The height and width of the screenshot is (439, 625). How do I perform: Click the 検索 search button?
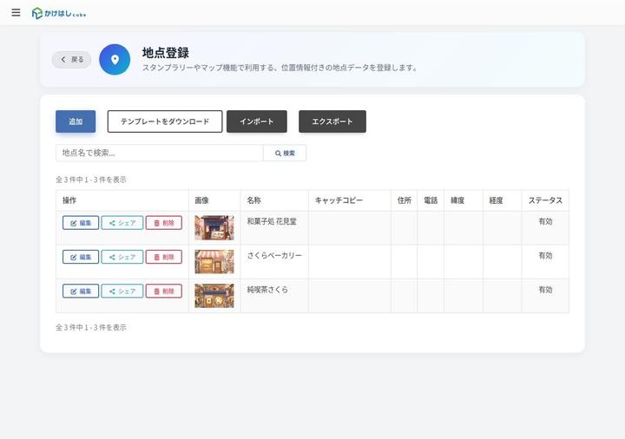(x=285, y=153)
